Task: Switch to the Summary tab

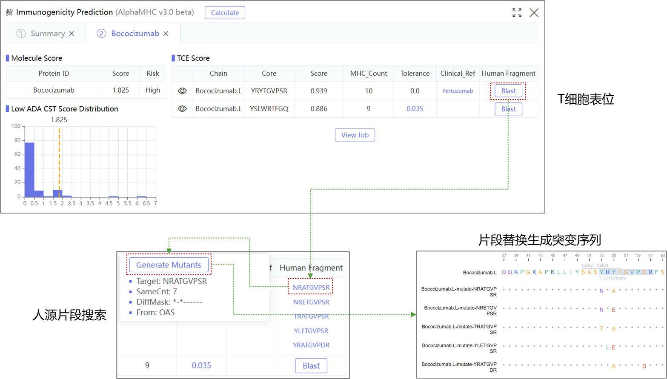Action: [47, 34]
